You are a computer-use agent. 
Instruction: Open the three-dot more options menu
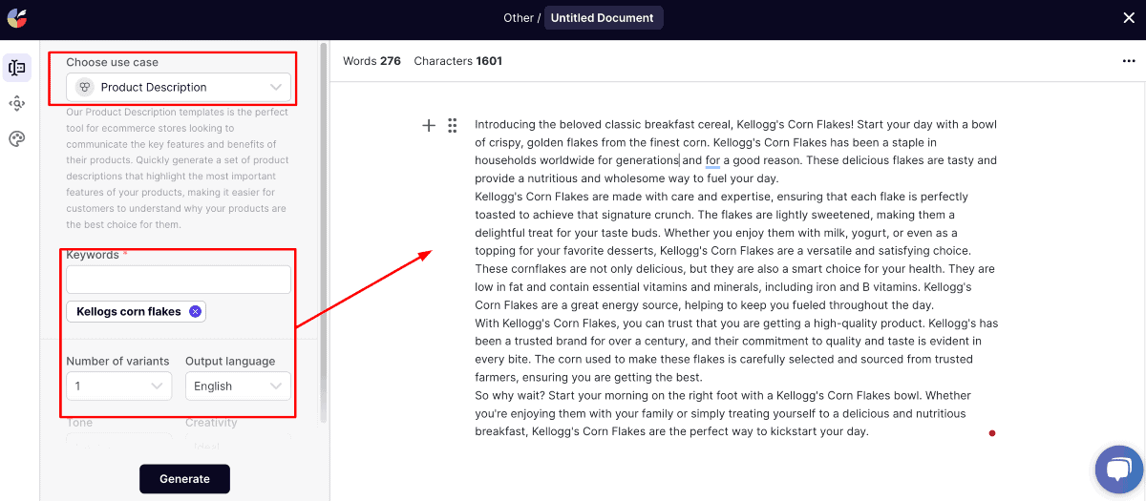pos(1129,61)
